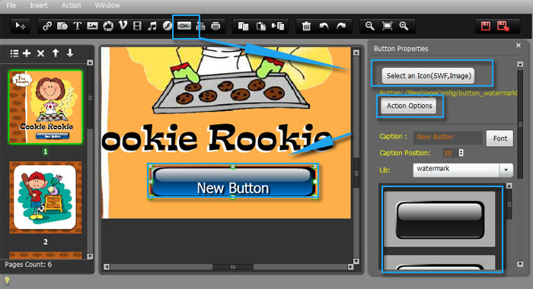Open the Action menu
Viewport: 533px width, 289px height.
(71, 5)
